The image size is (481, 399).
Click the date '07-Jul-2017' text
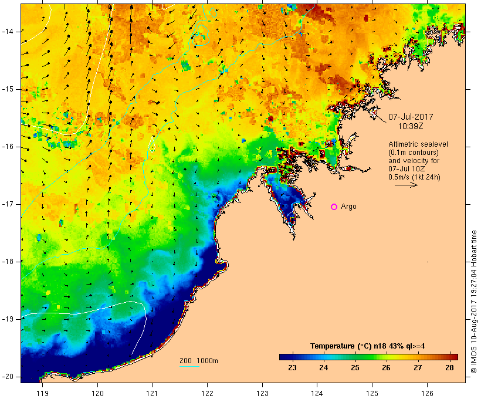click(411, 117)
